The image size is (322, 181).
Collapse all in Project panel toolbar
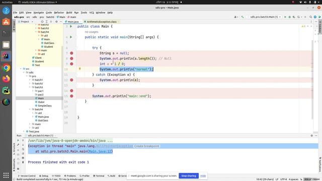pyautogui.click(x=51, y=22)
